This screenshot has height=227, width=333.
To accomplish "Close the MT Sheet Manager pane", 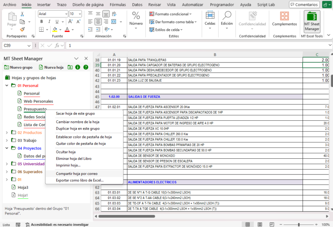I will 86,58.
